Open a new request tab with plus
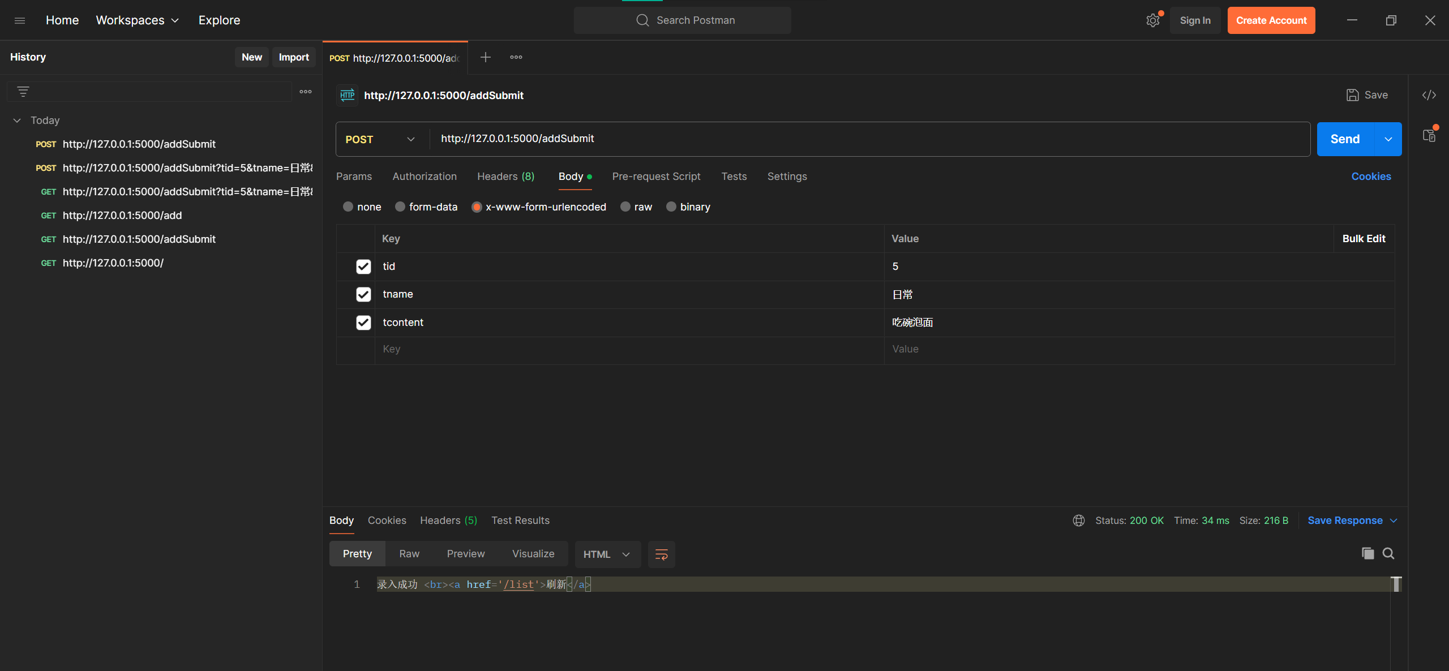This screenshot has height=671, width=1449. pyautogui.click(x=486, y=57)
